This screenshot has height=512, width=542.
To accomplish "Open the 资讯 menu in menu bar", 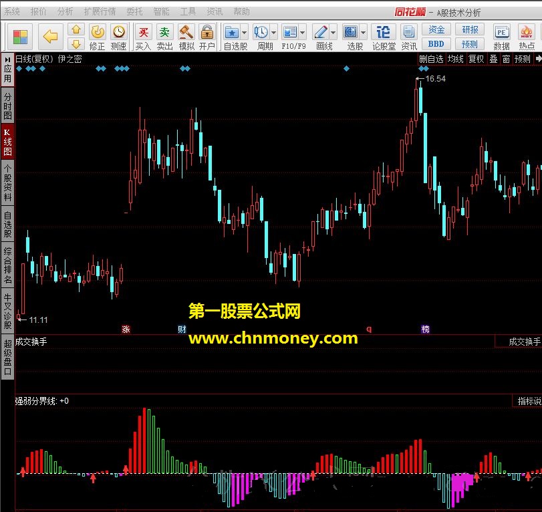I will point(215,12).
